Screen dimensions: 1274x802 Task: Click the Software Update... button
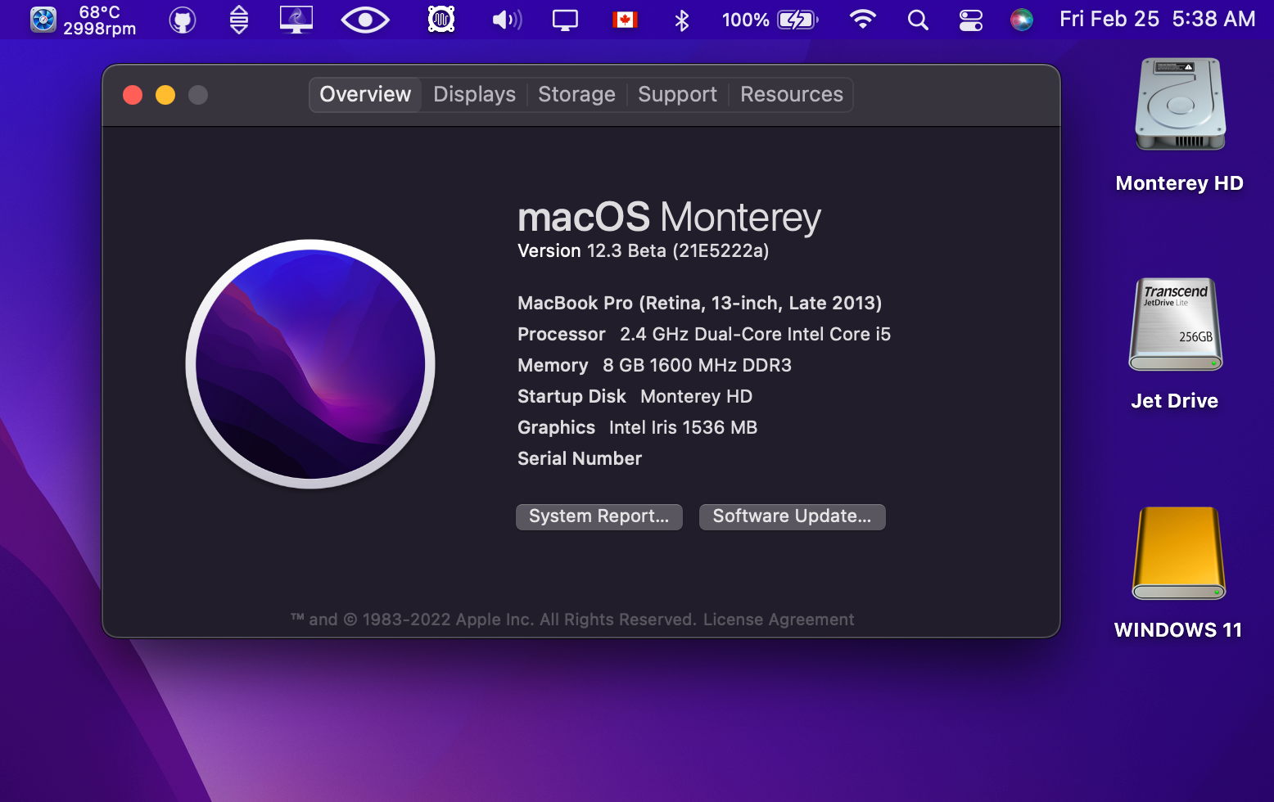pos(792,516)
